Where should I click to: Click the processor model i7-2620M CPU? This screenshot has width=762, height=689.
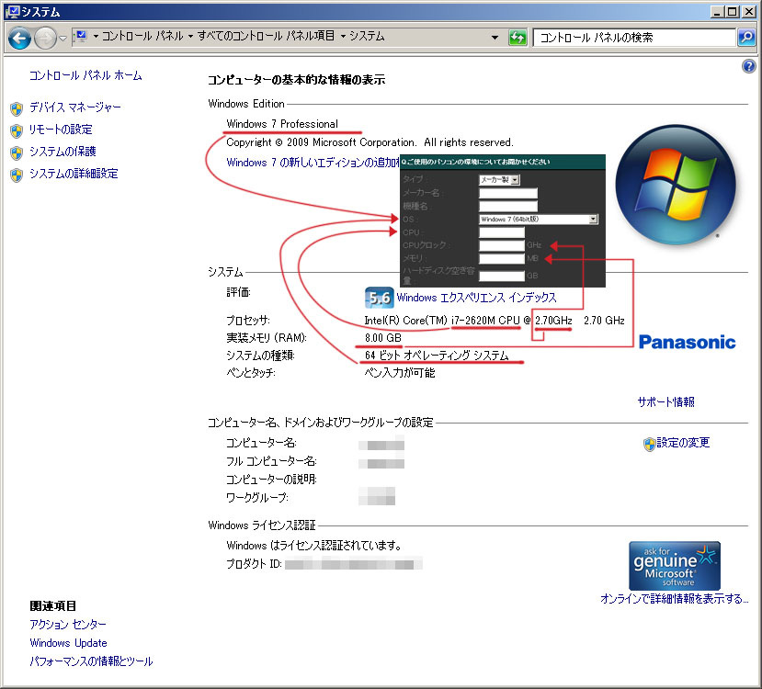[x=485, y=321]
